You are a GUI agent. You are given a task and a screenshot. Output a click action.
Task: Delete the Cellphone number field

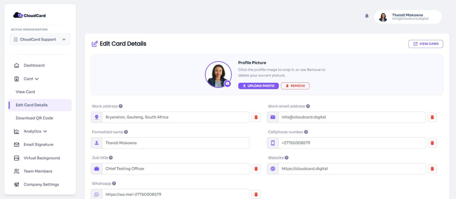point(432,143)
